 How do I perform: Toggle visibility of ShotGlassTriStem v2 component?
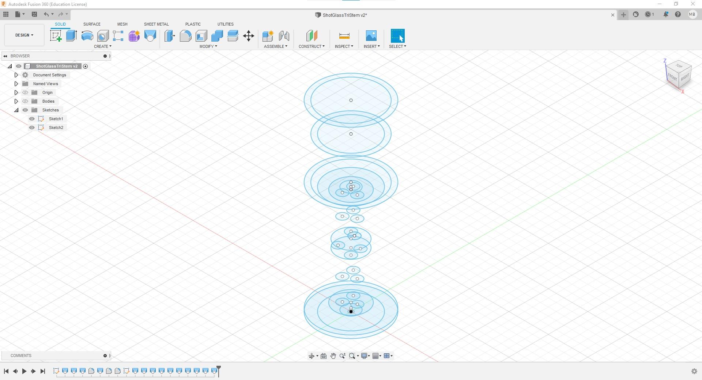pos(19,66)
